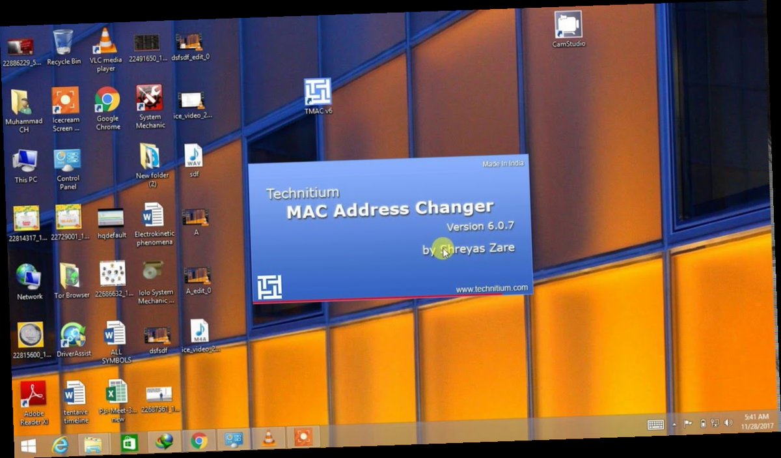Select the 22814317_1 image thumbnail

(x=27, y=223)
